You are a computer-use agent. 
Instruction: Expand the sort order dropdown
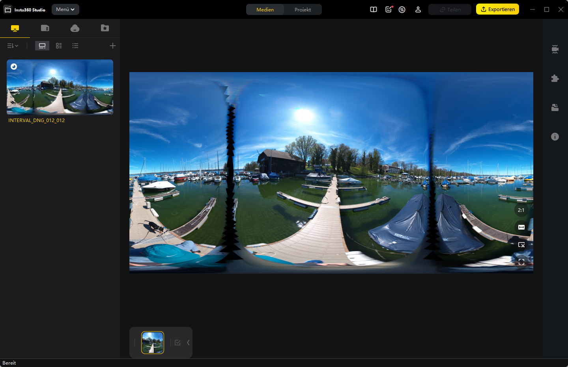(13, 46)
